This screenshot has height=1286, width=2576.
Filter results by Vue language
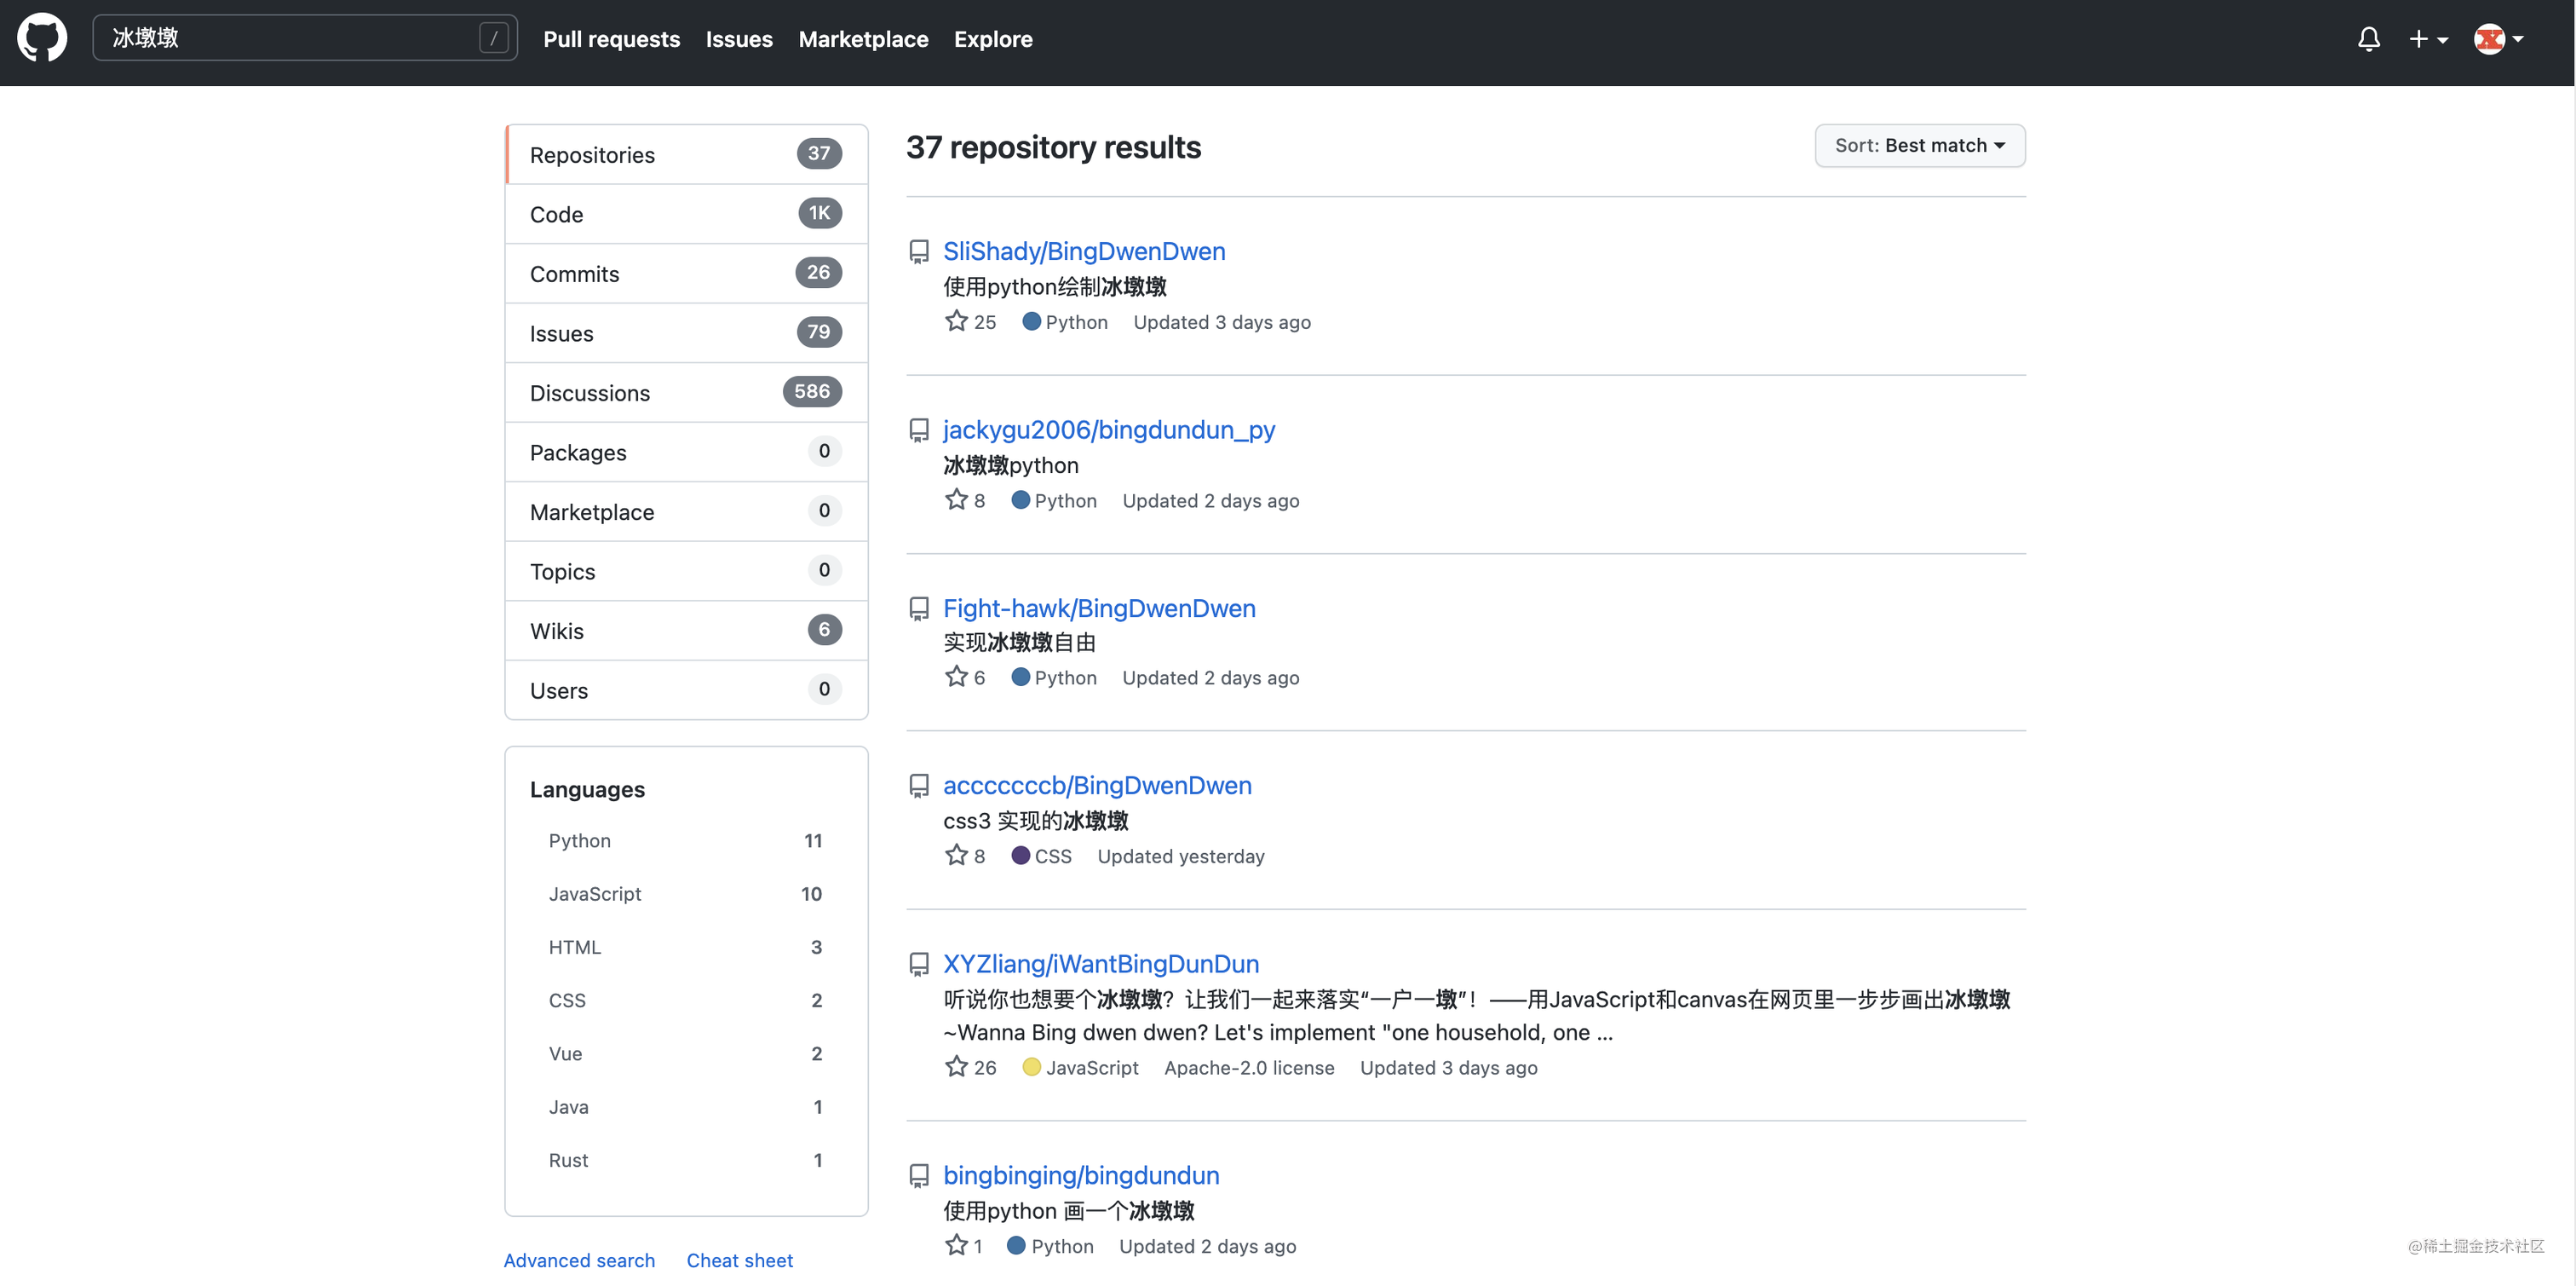(686, 1052)
